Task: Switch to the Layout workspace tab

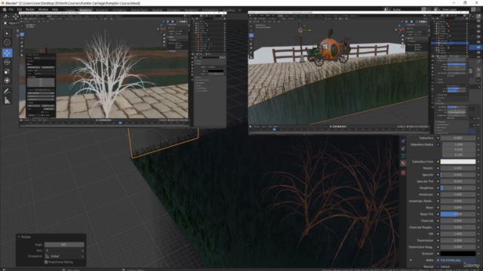Action: (70, 10)
